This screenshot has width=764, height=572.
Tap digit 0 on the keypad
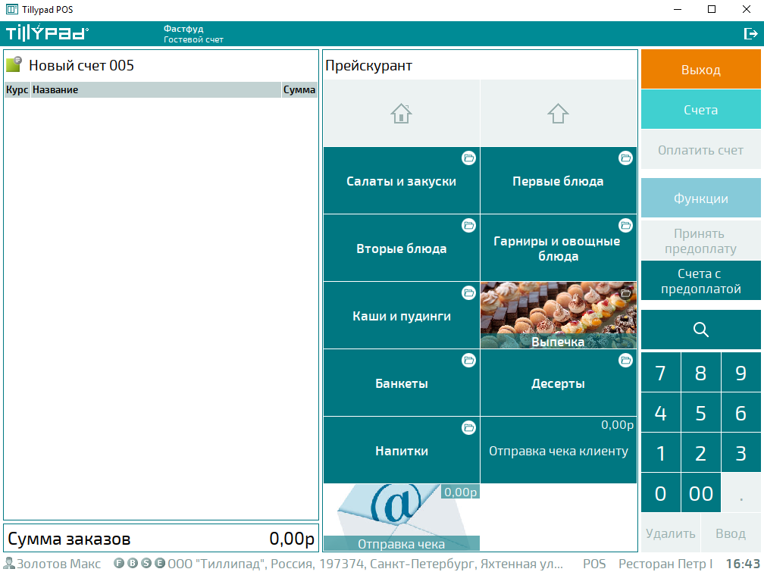pyautogui.click(x=660, y=493)
